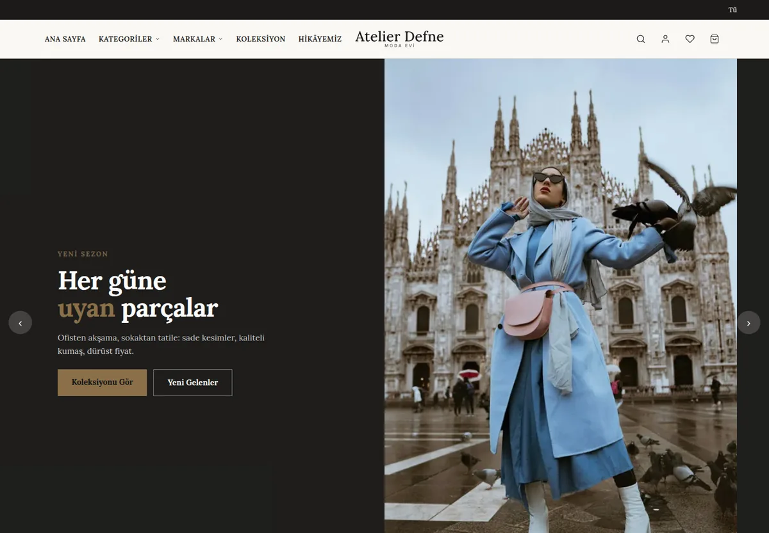Go to next slide arrow
Image resolution: width=769 pixels, height=533 pixels.
(748, 322)
